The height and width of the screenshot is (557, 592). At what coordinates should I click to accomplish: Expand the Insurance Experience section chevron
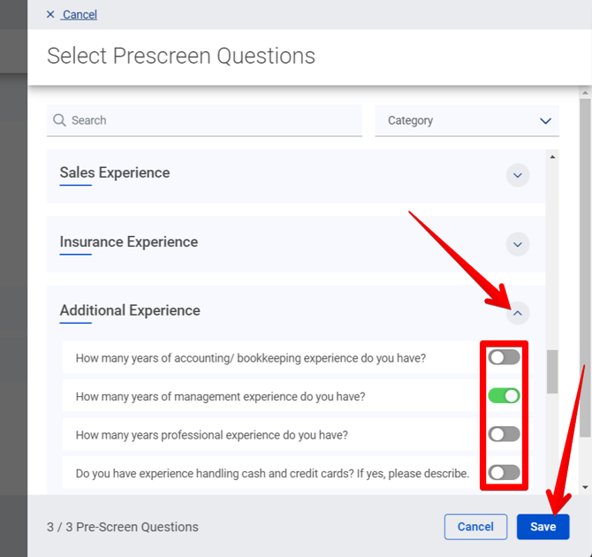(518, 244)
